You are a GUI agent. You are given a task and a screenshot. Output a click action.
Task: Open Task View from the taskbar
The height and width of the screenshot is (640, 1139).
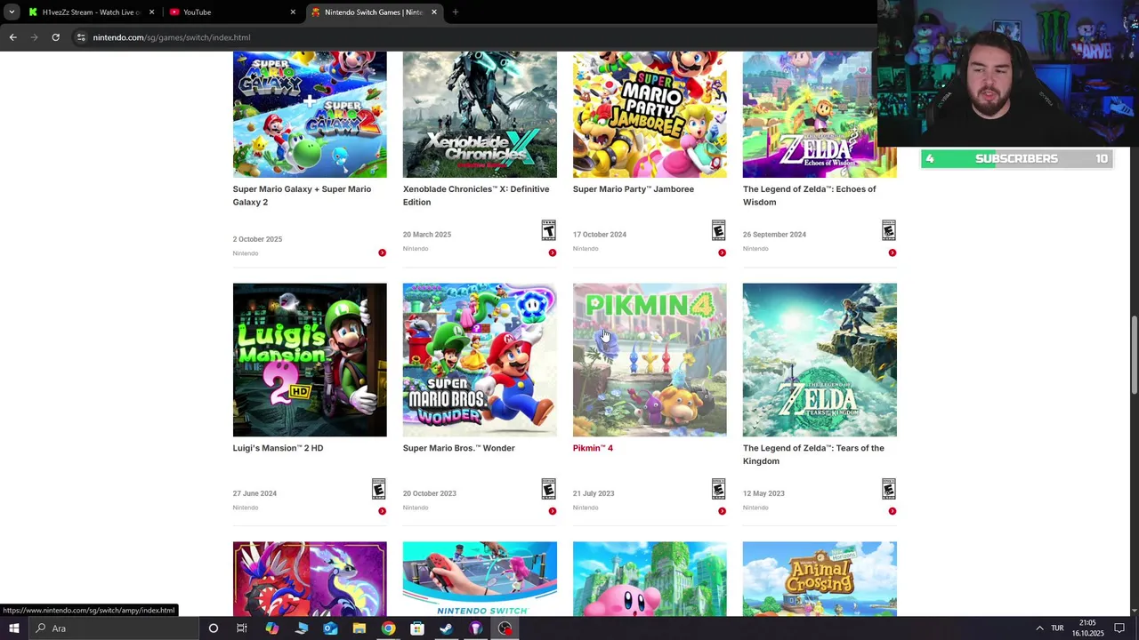click(x=241, y=628)
